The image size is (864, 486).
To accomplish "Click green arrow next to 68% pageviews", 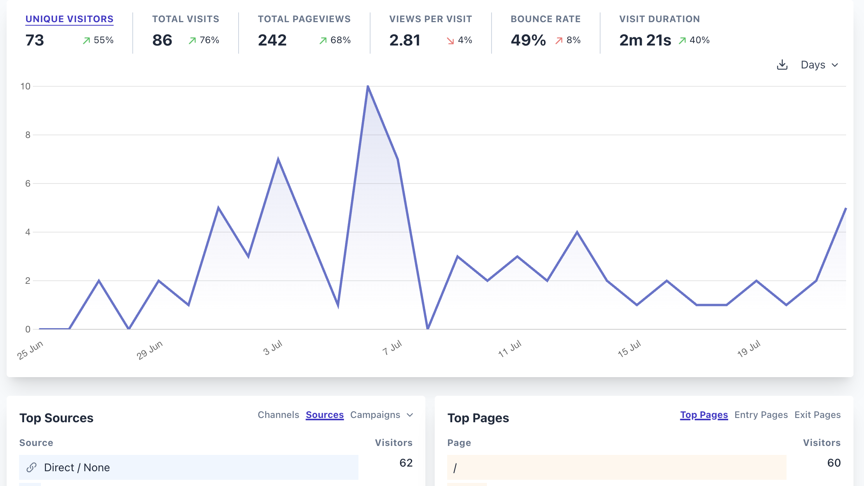I will pyautogui.click(x=323, y=40).
